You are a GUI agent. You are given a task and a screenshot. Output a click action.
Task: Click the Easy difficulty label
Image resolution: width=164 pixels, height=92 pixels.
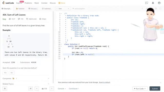[x=4, y=19]
